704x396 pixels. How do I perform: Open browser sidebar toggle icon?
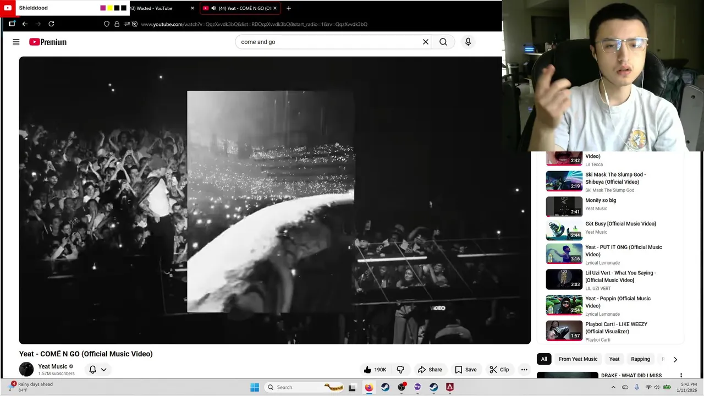[12, 24]
